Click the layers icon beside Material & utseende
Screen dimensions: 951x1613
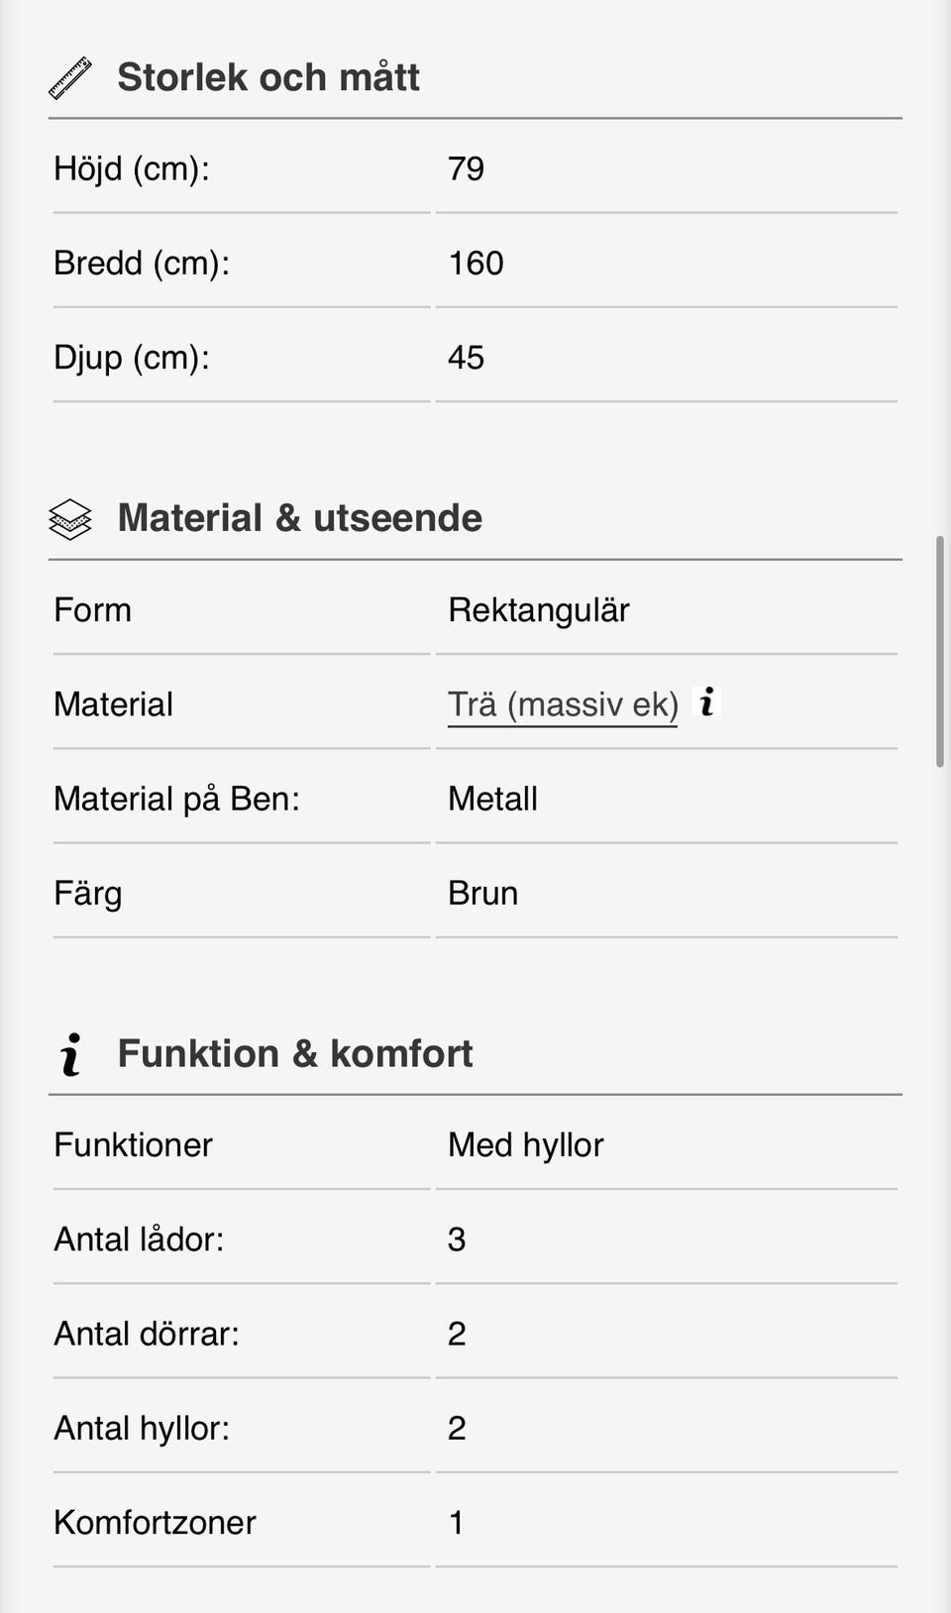70,519
